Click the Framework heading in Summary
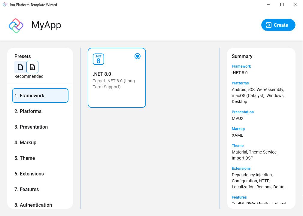Image resolution: width=303 pixels, height=216 pixels. click(241, 66)
